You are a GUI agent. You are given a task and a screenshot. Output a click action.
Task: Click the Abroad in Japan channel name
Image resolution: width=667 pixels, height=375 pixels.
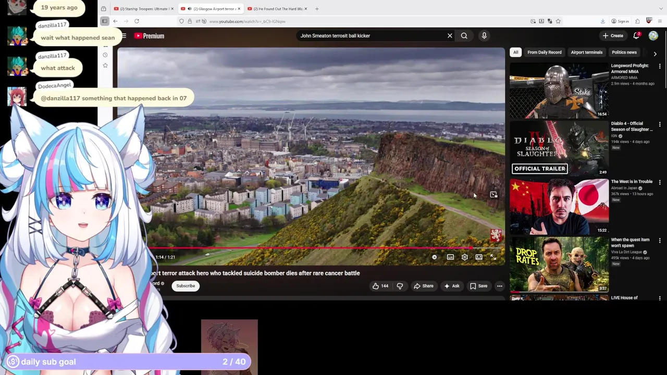(624, 188)
